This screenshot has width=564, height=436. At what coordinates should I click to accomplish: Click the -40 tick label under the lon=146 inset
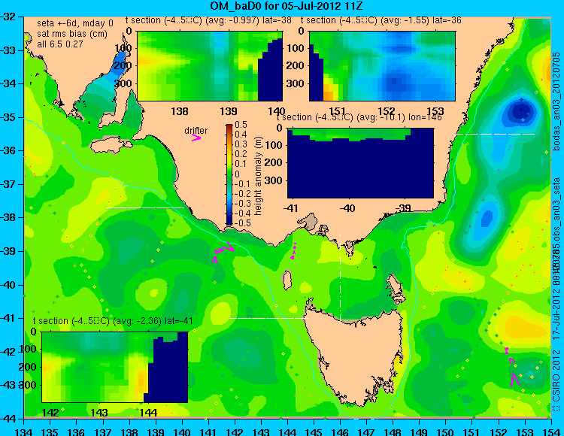[348, 208]
